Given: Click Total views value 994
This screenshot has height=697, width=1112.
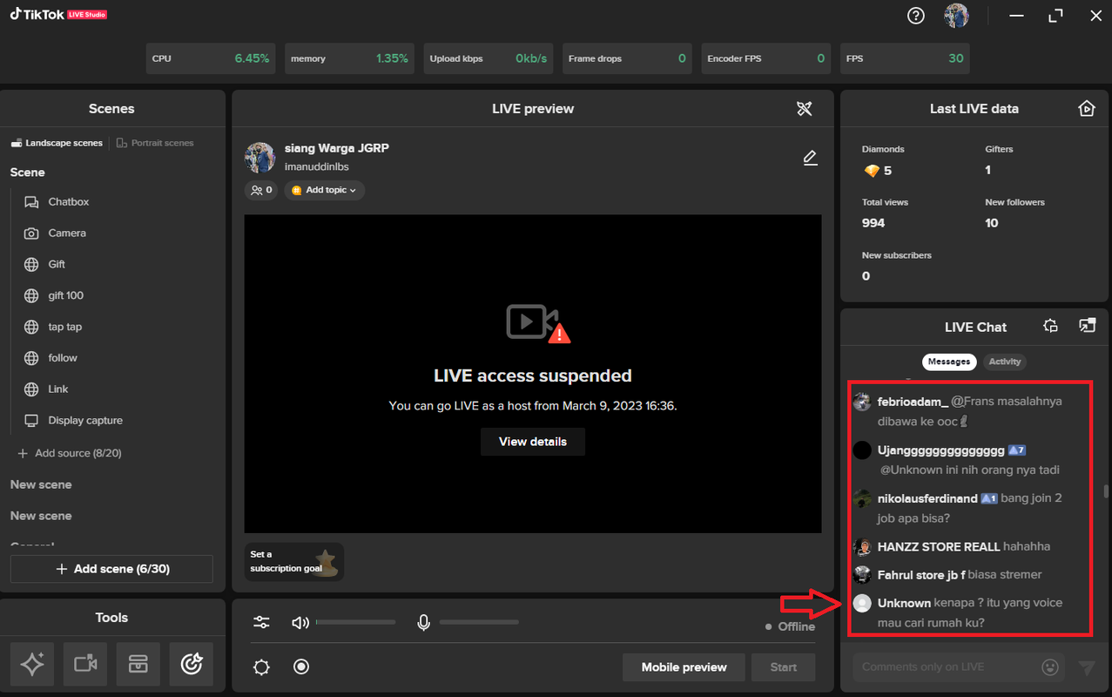Looking at the screenshot, I should pos(873,223).
